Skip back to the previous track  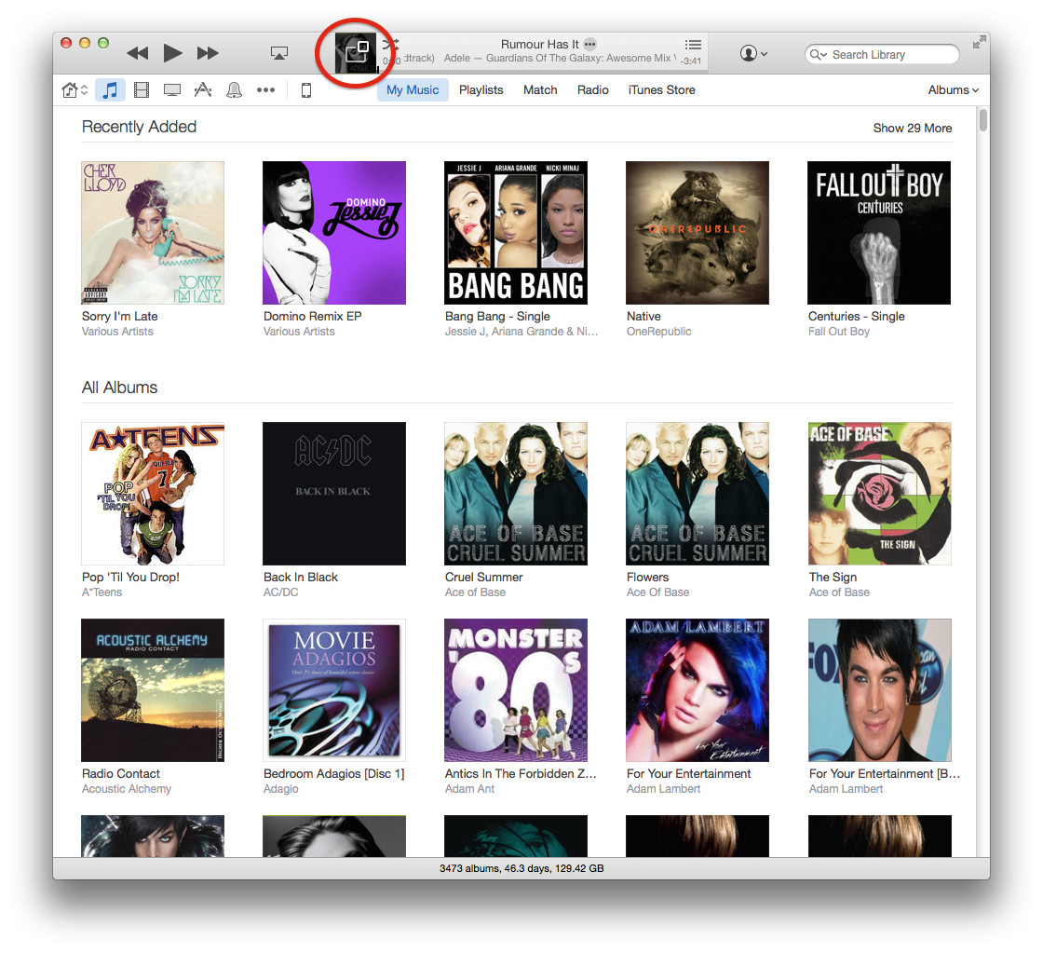pyautogui.click(x=138, y=53)
